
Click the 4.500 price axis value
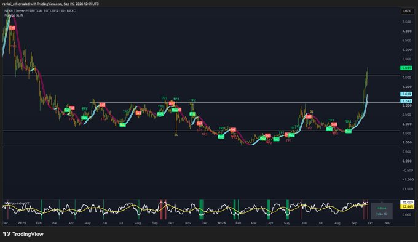click(407, 78)
